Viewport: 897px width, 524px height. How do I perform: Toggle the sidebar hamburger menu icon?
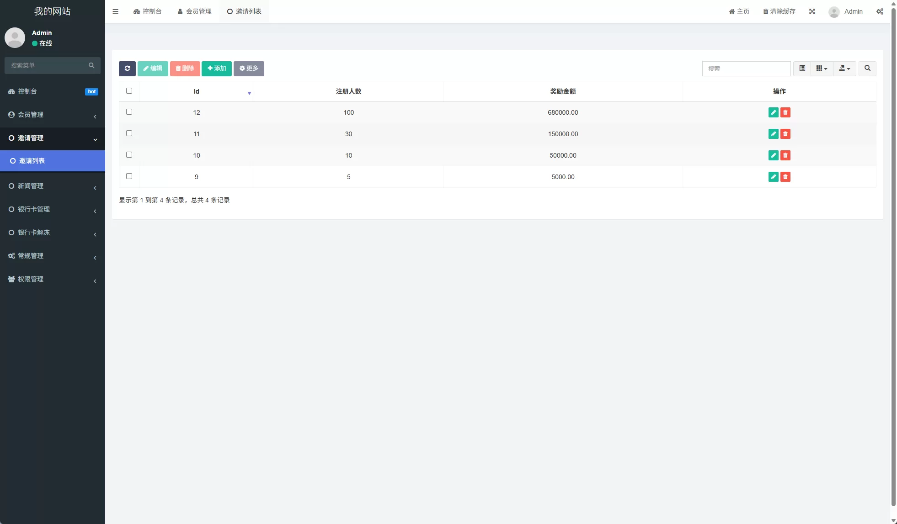click(115, 11)
